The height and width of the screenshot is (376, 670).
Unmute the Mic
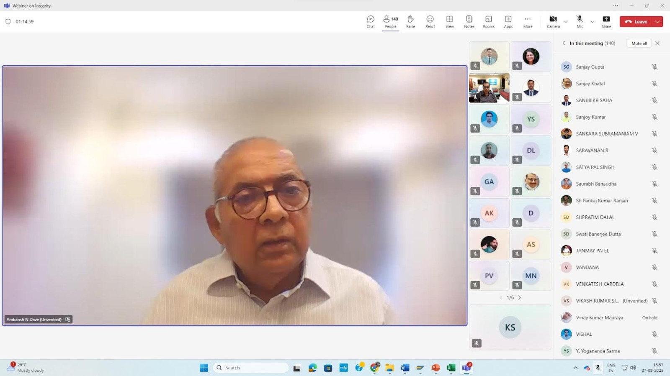(x=580, y=22)
